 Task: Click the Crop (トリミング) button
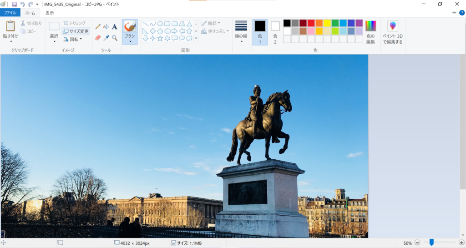(74, 23)
